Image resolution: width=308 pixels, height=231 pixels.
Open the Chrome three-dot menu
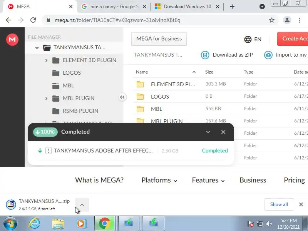(x=300, y=20)
